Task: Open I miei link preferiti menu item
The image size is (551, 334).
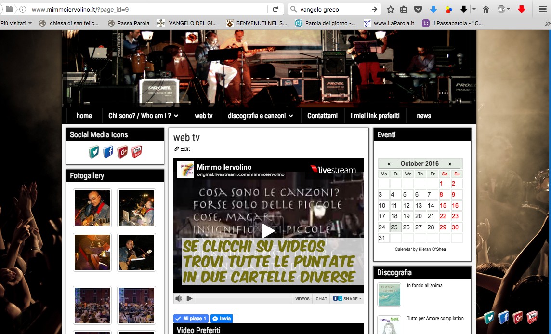Action: pos(375,116)
